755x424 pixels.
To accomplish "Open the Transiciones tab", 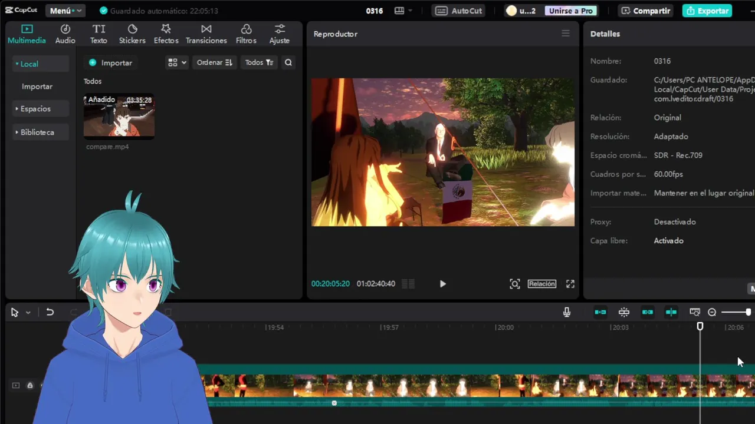I will [x=206, y=34].
